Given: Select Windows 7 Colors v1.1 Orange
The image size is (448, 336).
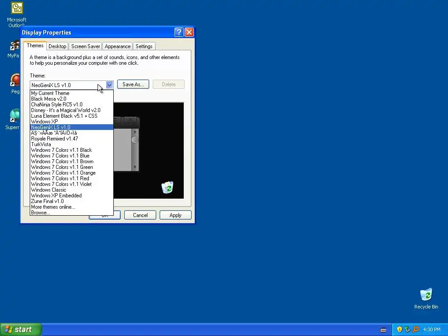Looking at the screenshot, I should tap(72, 173).
